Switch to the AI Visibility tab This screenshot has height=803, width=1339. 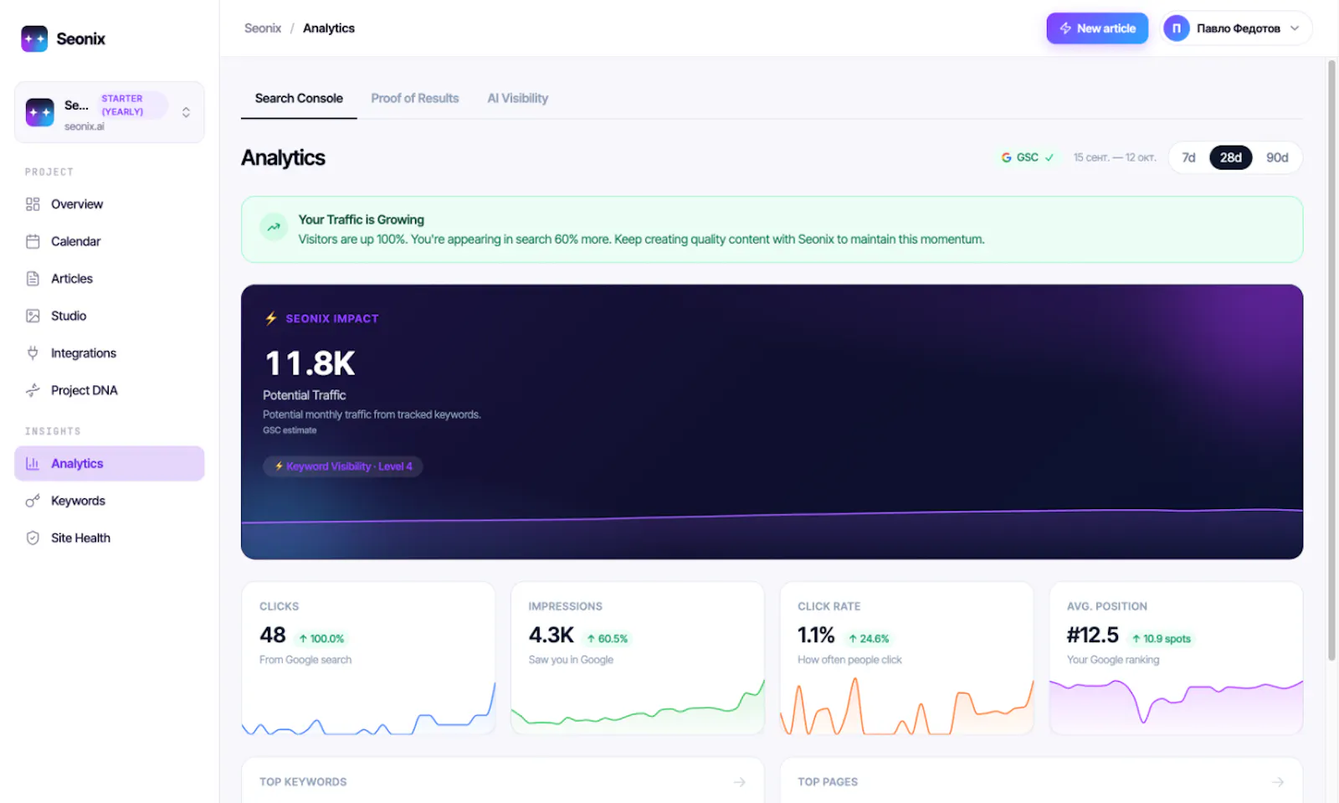click(518, 99)
